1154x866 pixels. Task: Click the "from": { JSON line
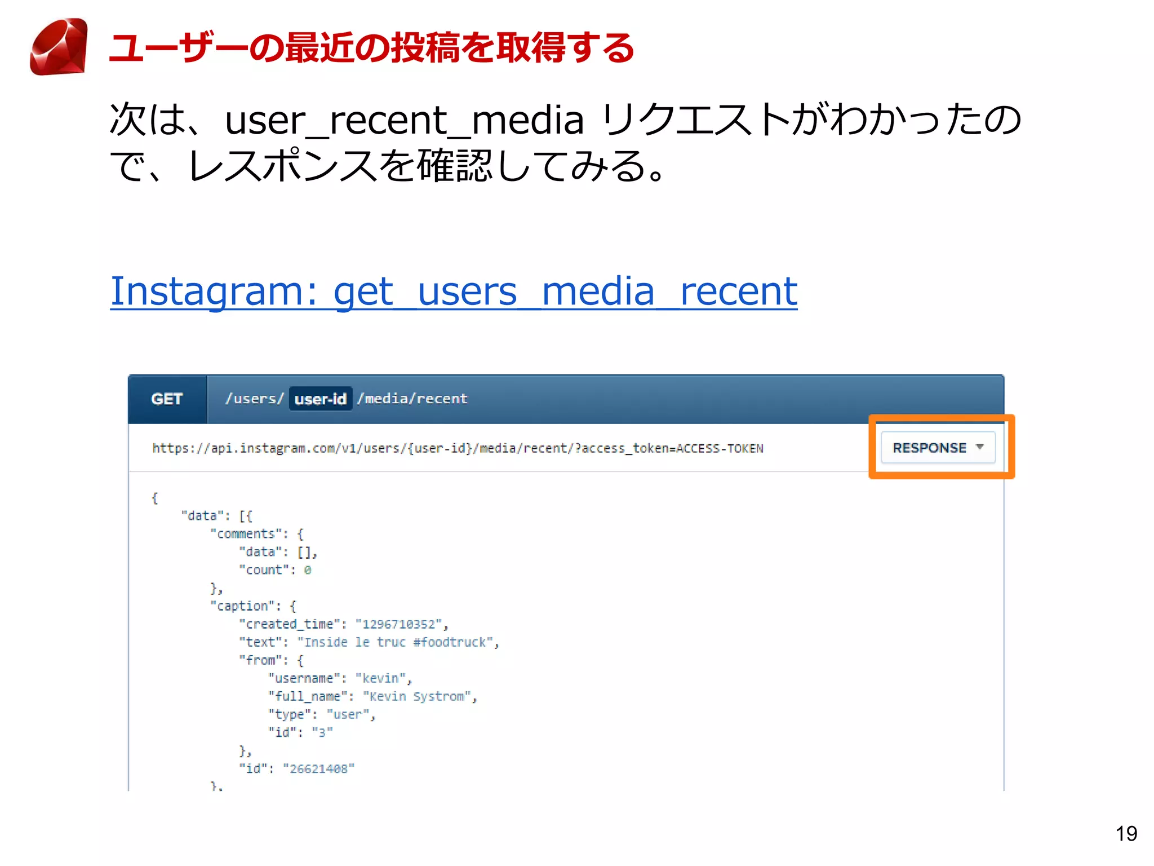(272, 660)
